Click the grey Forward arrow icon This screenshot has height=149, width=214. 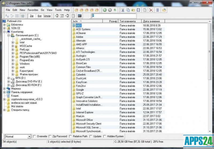click(x=110, y=10)
